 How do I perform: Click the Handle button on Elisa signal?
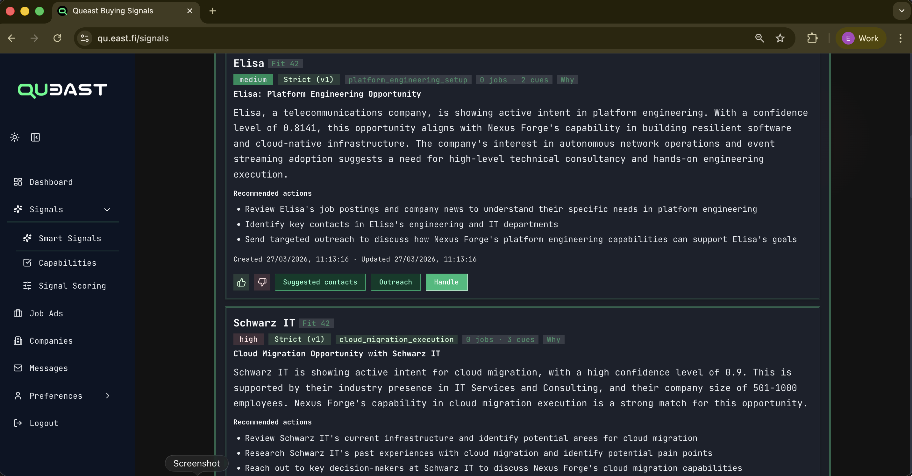click(446, 282)
